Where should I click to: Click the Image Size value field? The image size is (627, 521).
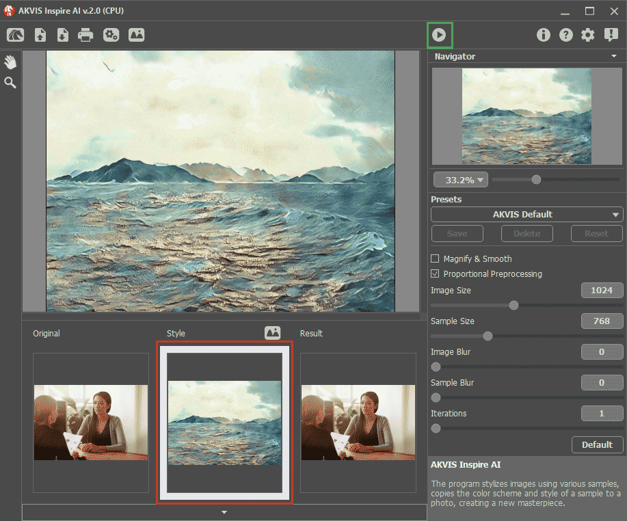[602, 291]
